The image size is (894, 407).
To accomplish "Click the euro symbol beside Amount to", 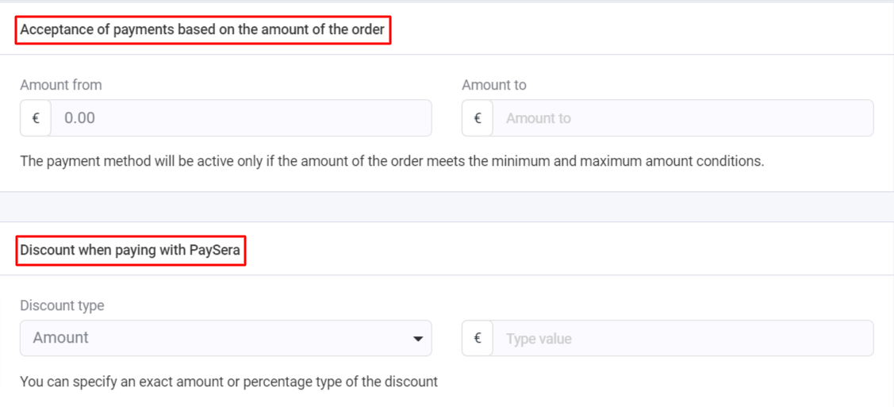I will [x=478, y=118].
